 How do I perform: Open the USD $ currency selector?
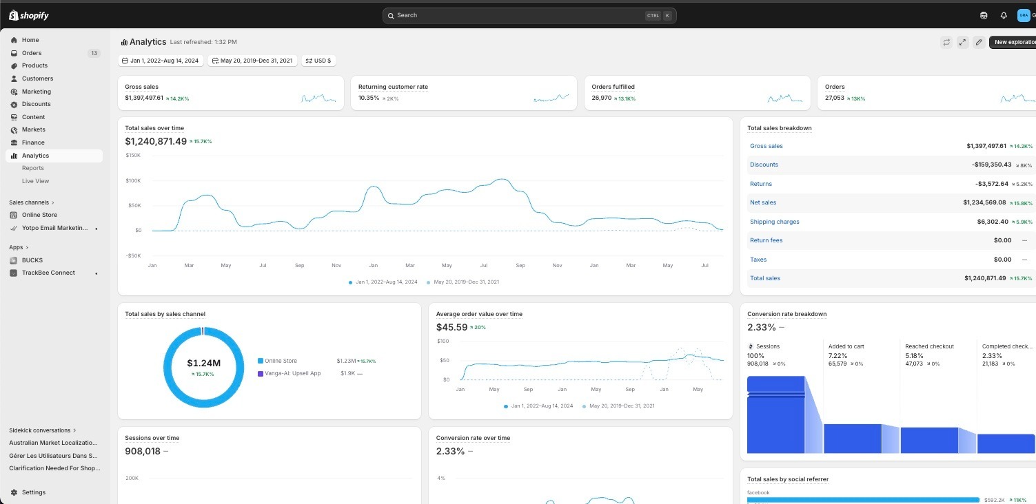(x=318, y=61)
